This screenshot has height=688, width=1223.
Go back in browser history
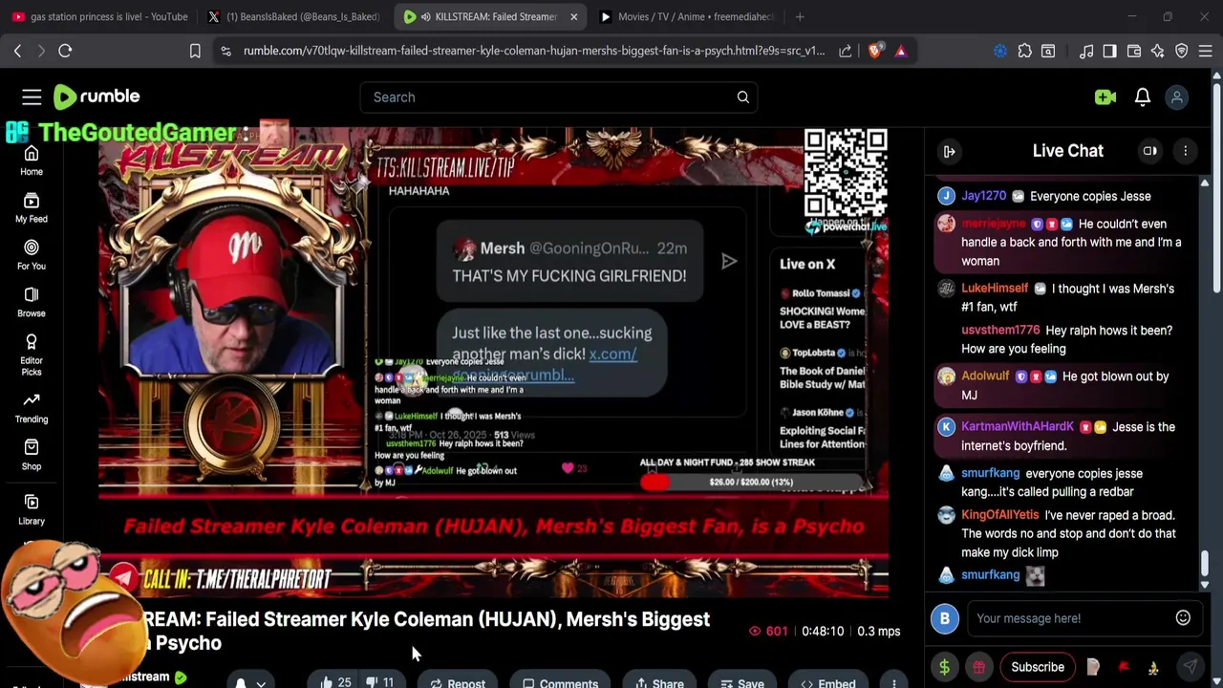pyautogui.click(x=17, y=51)
